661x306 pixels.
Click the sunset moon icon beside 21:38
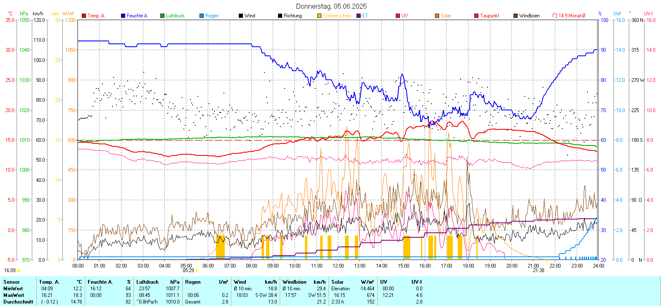pos(547,270)
